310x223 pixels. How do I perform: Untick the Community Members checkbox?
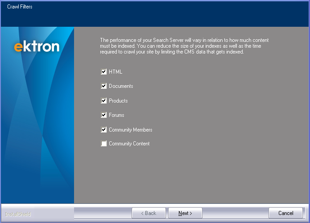103,130
